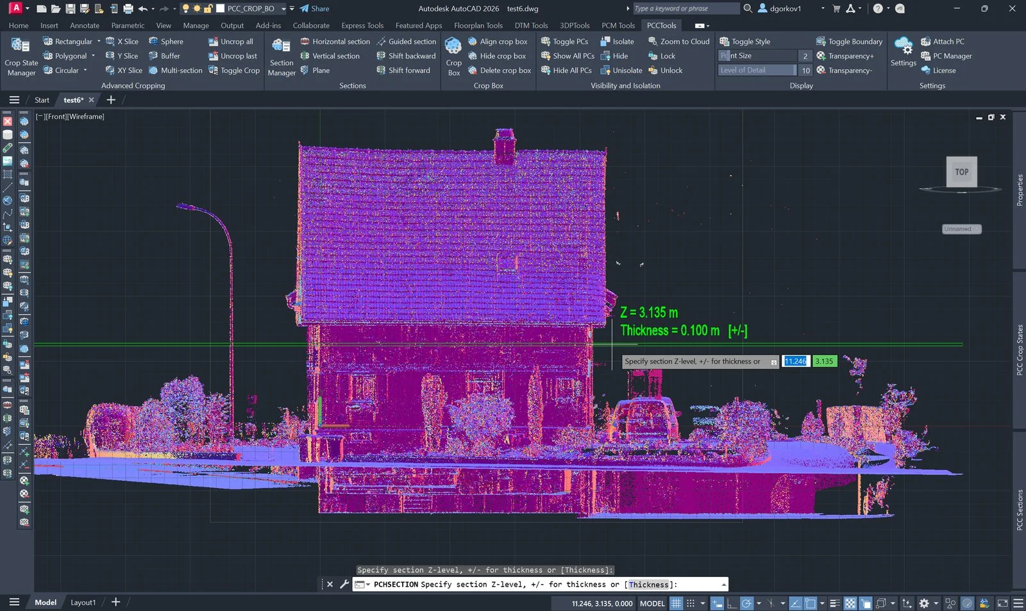This screenshot has width=1026, height=611.
Task: Click Attach PC icon
Action: coord(925,41)
